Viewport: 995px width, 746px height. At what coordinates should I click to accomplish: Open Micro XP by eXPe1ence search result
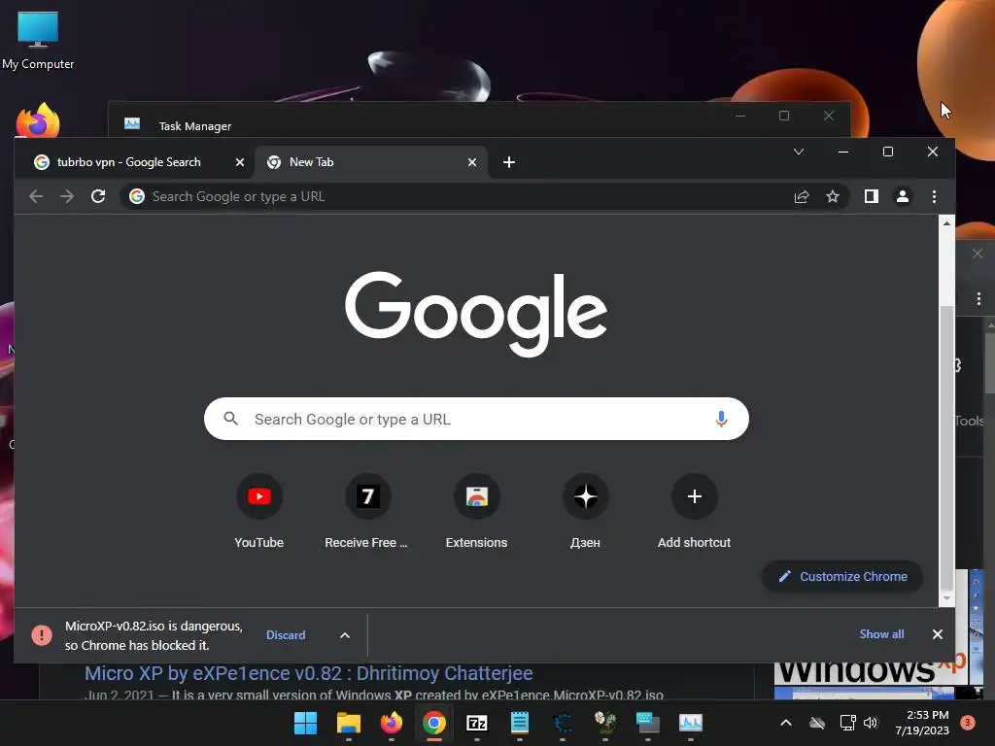click(308, 673)
